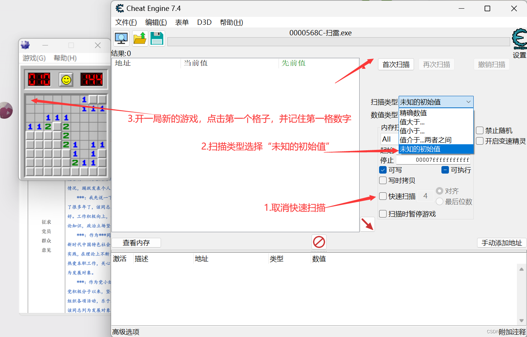Choose 值小于... scan type option
This screenshot has width=527, height=337.
point(436,131)
